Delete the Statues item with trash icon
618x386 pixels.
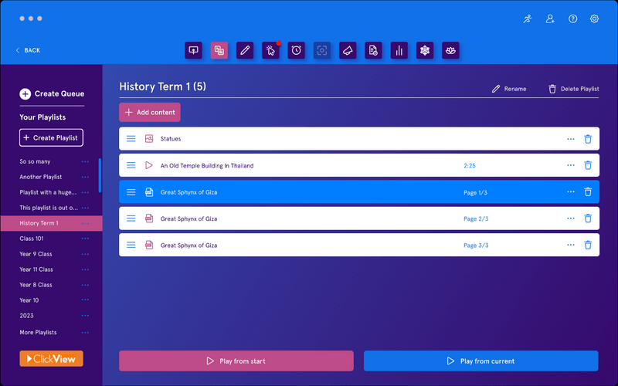[588, 139]
